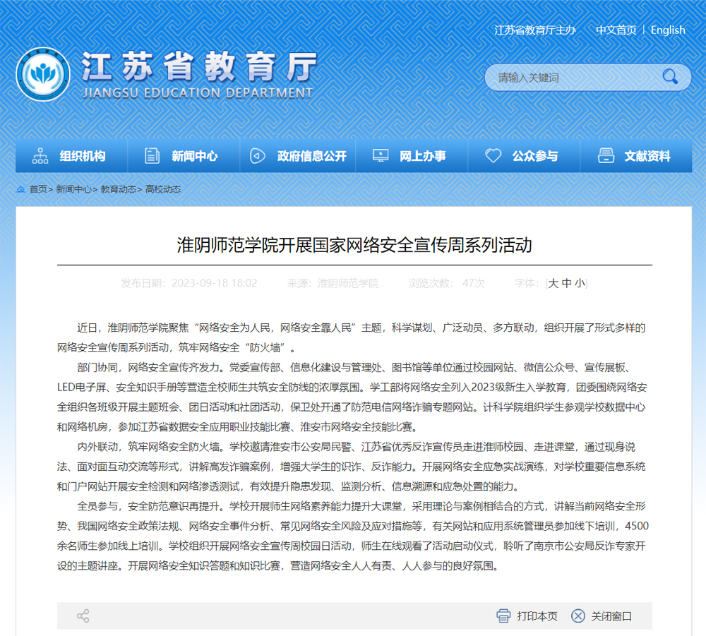Go to 教育动态 in the breadcrumb
706x636 pixels.
119,189
